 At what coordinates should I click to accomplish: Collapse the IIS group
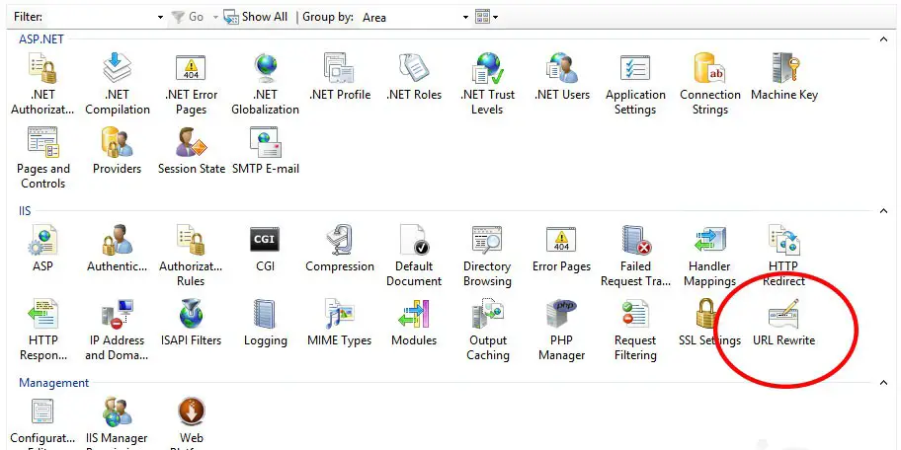[883, 211]
